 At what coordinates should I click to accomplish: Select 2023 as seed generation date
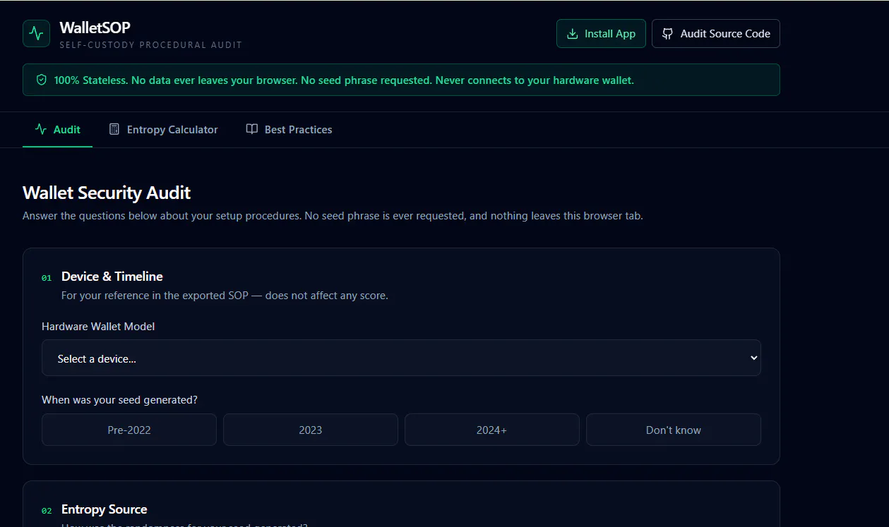click(311, 430)
